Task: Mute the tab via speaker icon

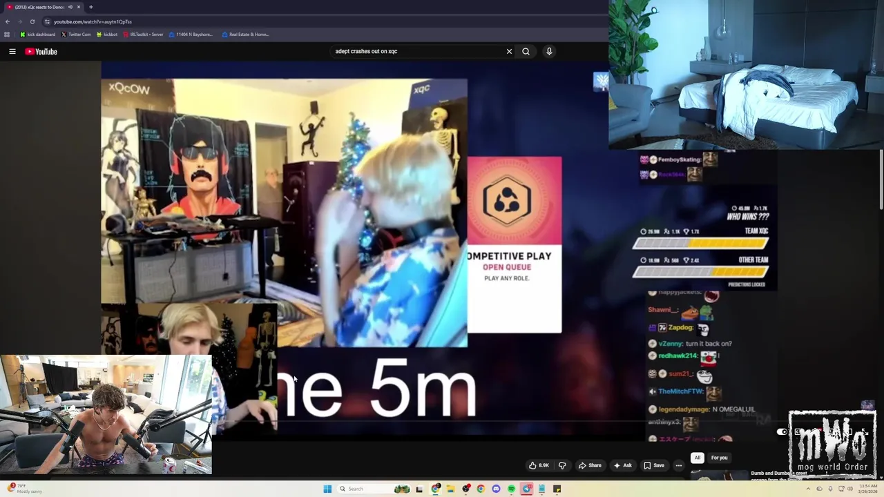Action: tap(70, 7)
